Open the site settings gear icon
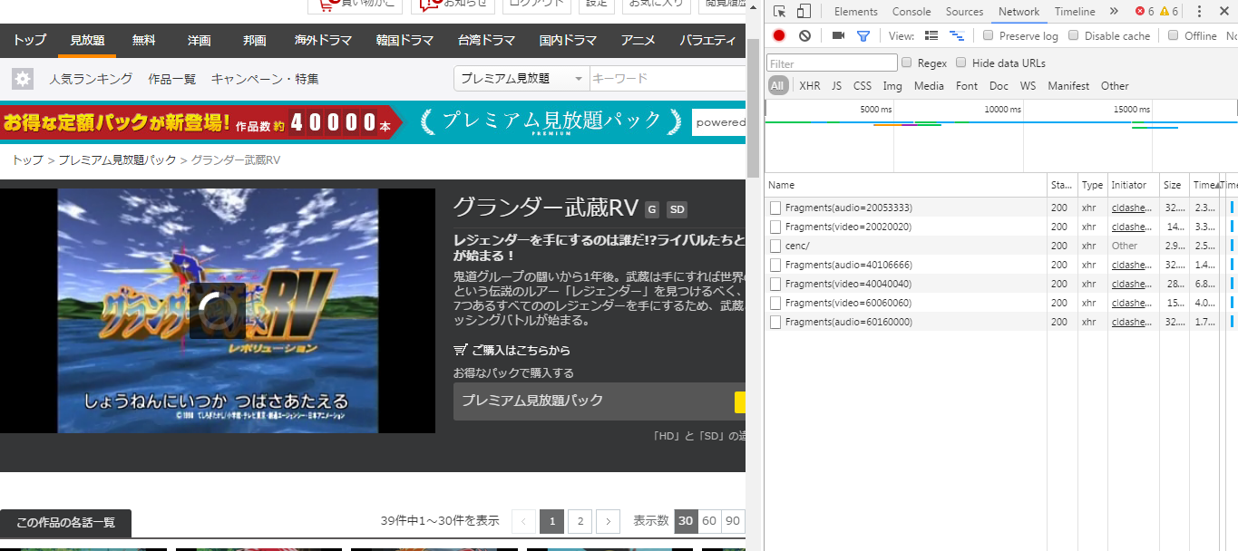This screenshot has height=551, width=1238. (x=23, y=79)
